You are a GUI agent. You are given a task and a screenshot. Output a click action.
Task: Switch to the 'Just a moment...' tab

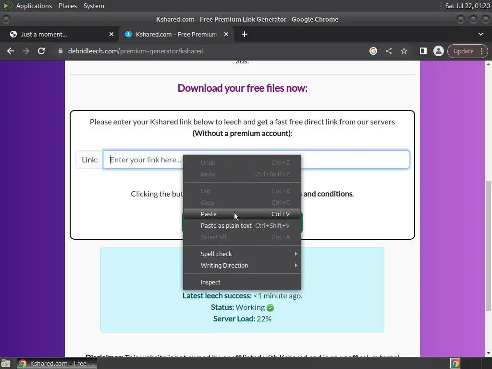click(x=60, y=34)
